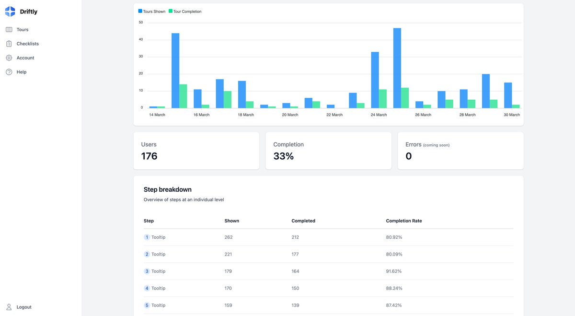Screen dimensions: 575x316
Task: Click the 28 March axis label
Action: point(468,115)
